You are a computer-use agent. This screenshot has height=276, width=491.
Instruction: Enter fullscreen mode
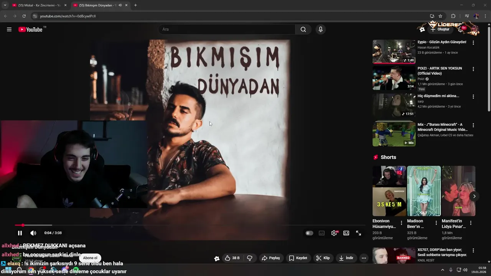359,233
